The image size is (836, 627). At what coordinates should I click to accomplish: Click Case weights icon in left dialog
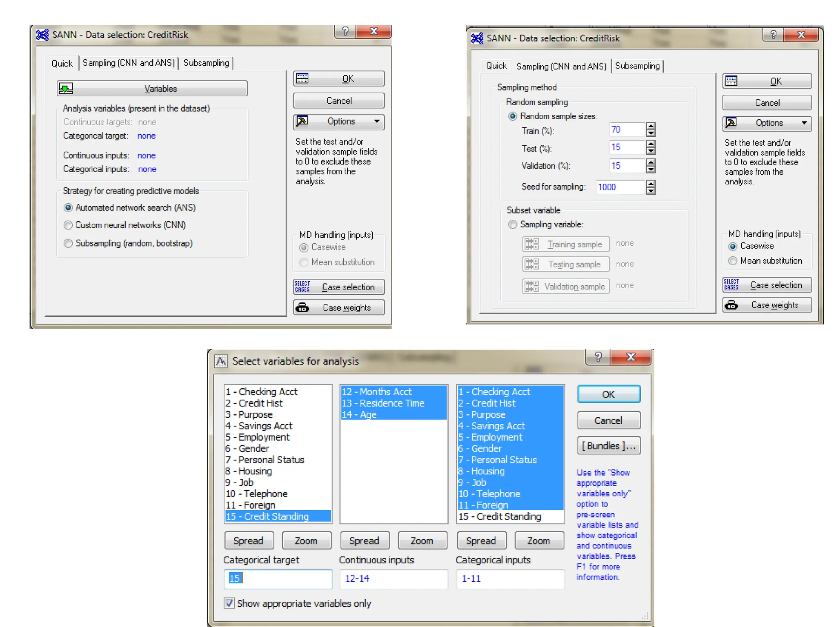[302, 308]
